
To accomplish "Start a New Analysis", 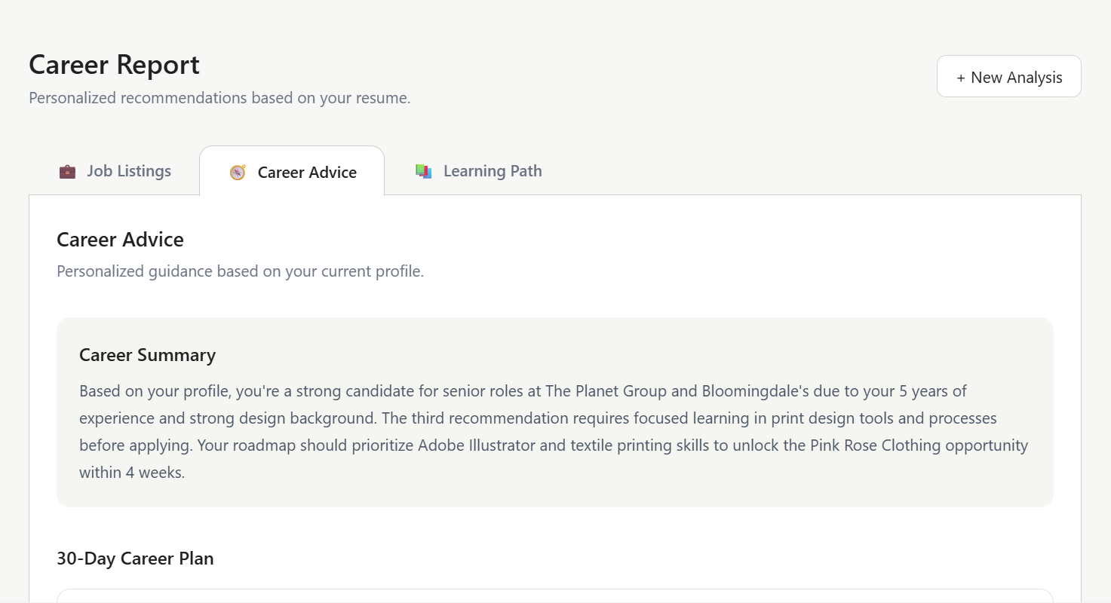I will pos(1009,76).
